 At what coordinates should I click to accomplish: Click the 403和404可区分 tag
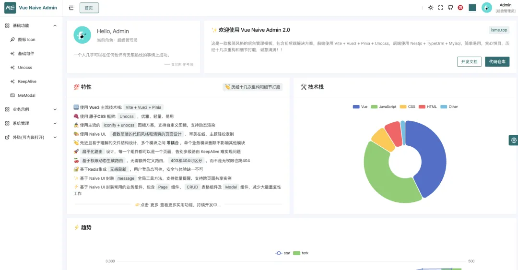click(186, 161)
